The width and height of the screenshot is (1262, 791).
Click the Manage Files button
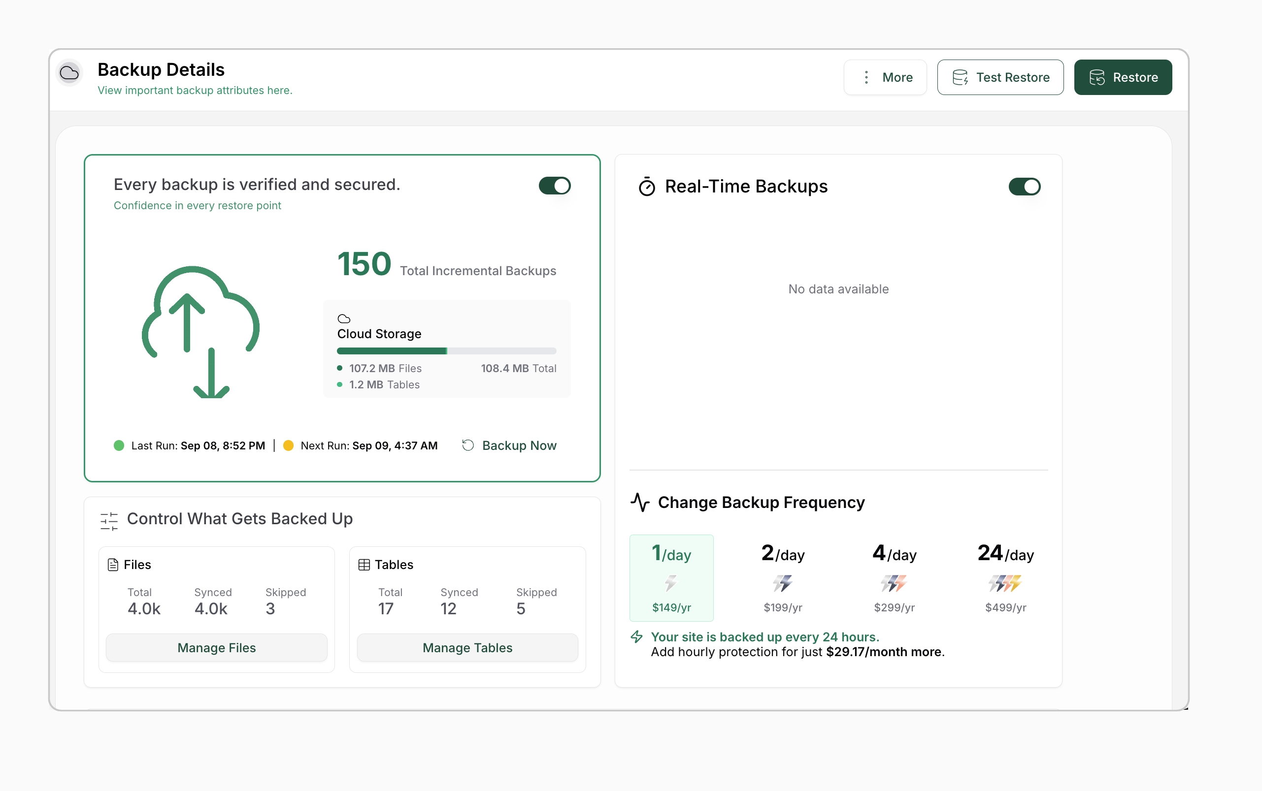pyautogui.click(x=217, y=648)
